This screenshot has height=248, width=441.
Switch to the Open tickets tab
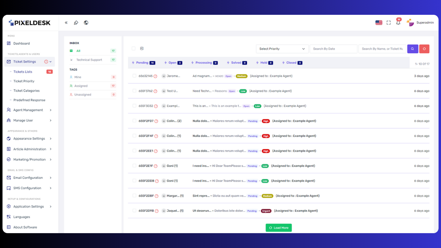[x=172, y=63]
